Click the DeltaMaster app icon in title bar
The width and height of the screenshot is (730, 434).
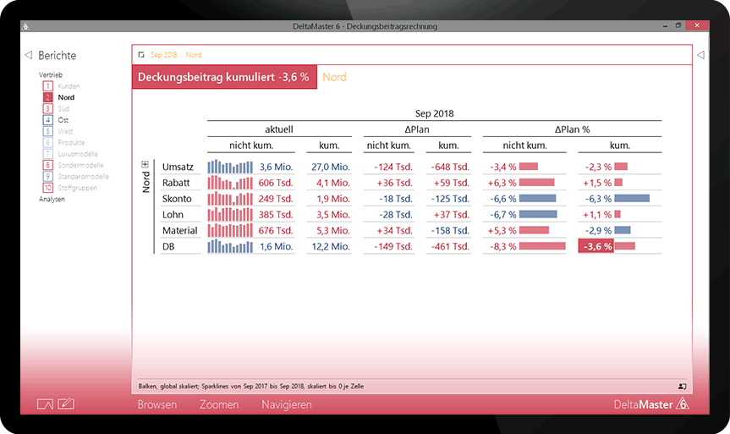(x=25, y=26)
